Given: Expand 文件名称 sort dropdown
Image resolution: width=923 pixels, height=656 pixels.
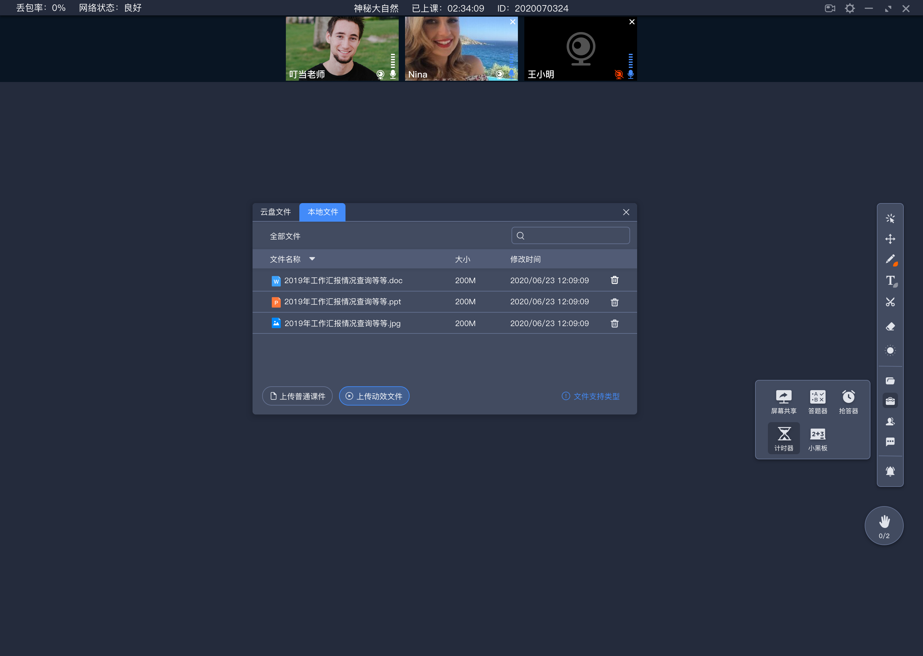Looking at the screenshot, I should pos(314,259).
